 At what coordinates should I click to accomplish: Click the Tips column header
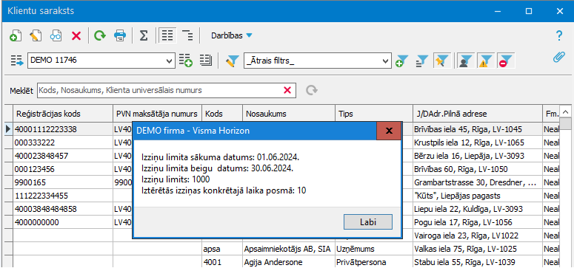coord(374,114)
